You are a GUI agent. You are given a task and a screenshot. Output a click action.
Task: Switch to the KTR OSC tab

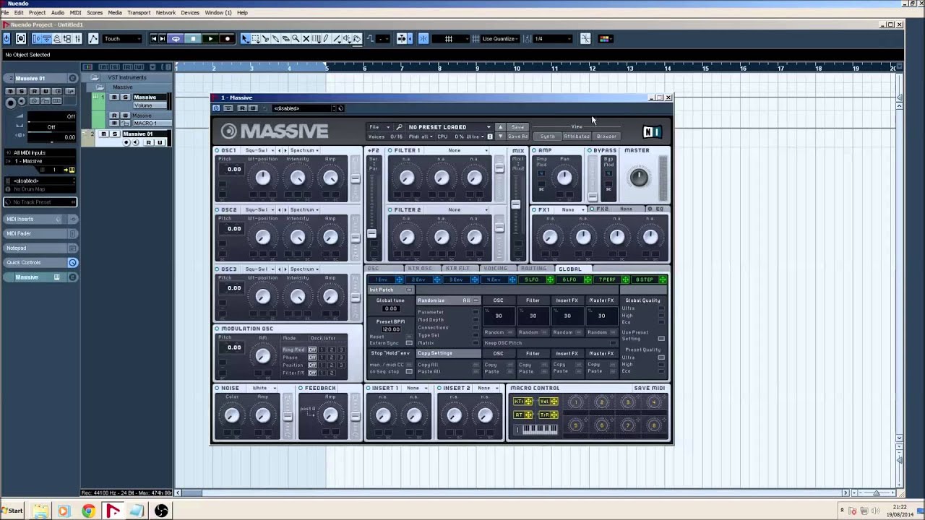click(420, 269)
